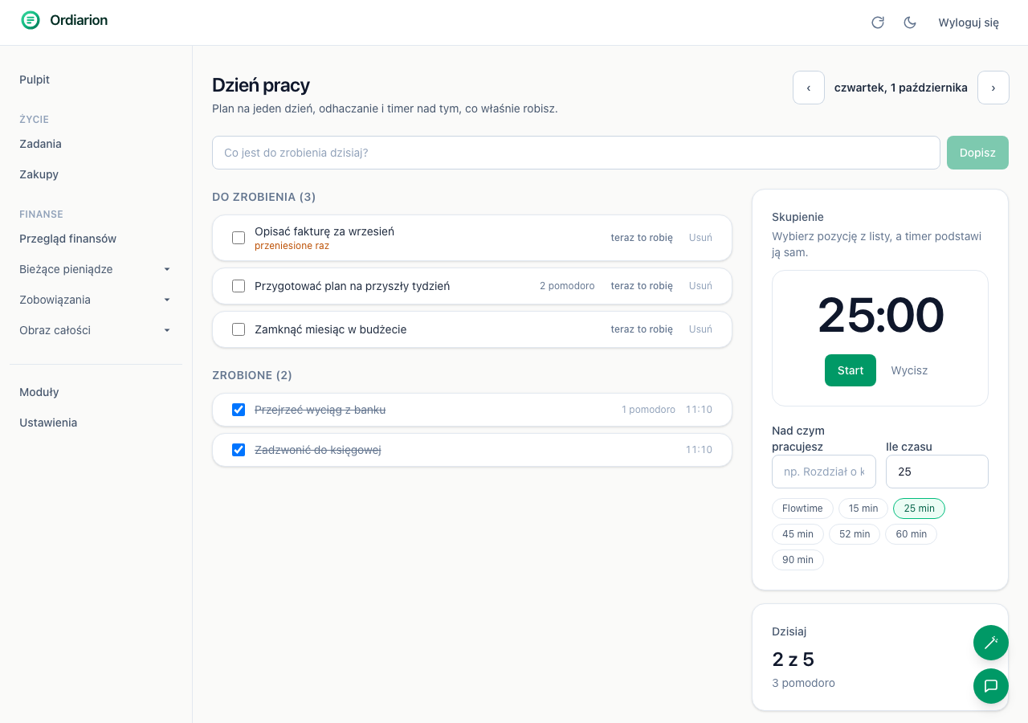Focus 'Co jest do zrobienia dzisiaj?' field
The width and height of the screenshot is (1028, 723).
[x=576, y=153]
